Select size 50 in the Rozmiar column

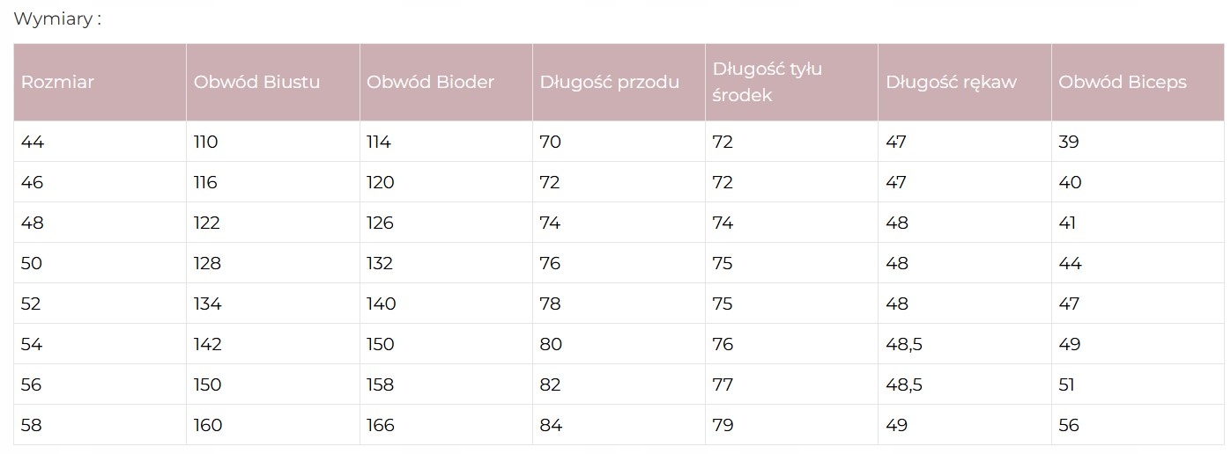click(32, 263)
